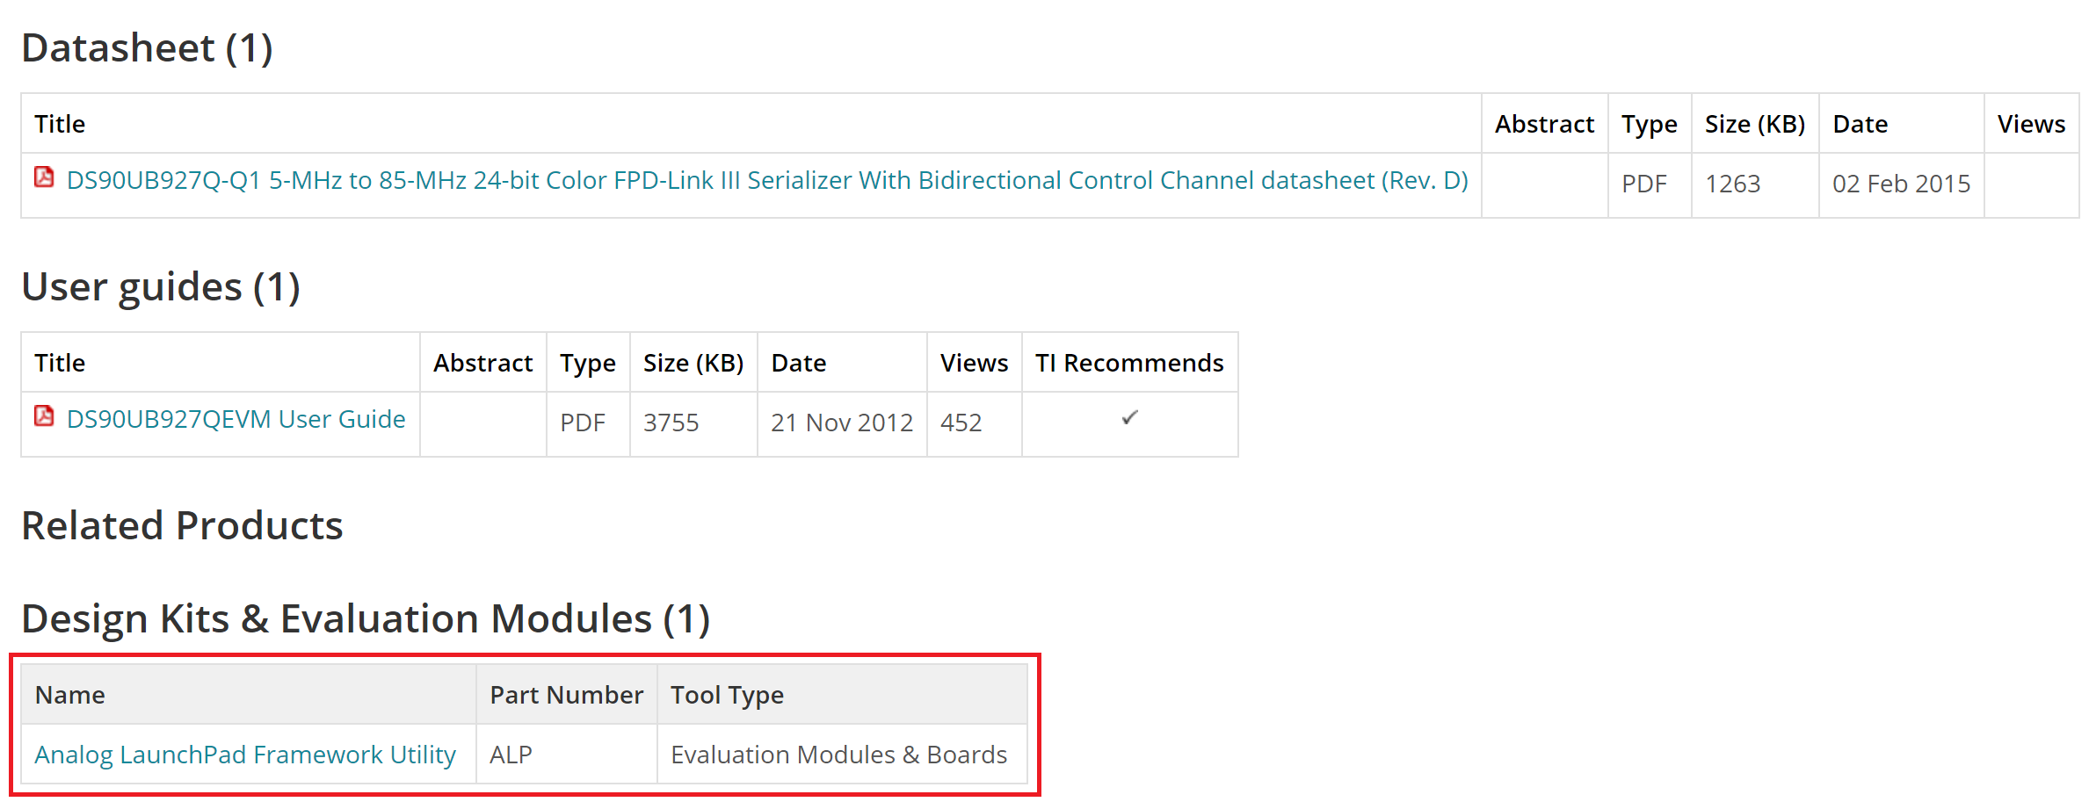Click the Name column header in design kits
The height and width of the screenshot is (809, 2089).
[x=249, y=695]
